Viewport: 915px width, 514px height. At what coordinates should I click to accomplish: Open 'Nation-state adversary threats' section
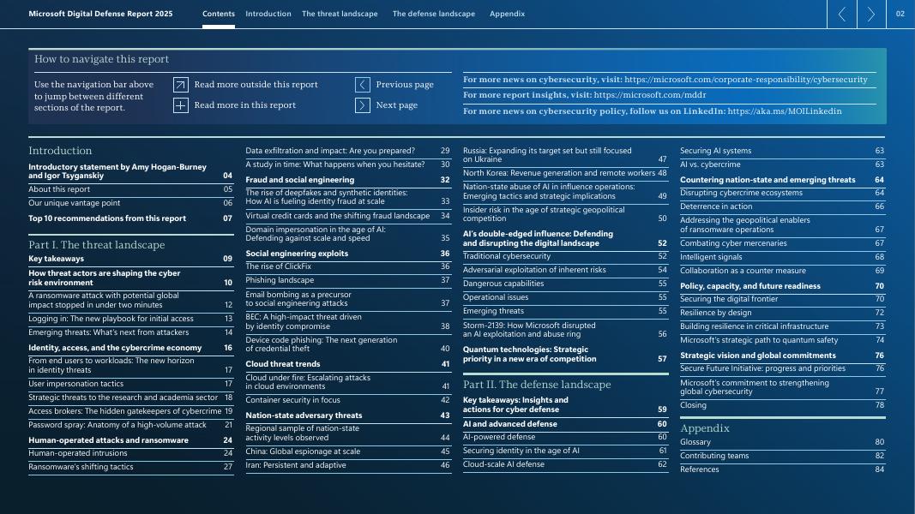point(348,415)
